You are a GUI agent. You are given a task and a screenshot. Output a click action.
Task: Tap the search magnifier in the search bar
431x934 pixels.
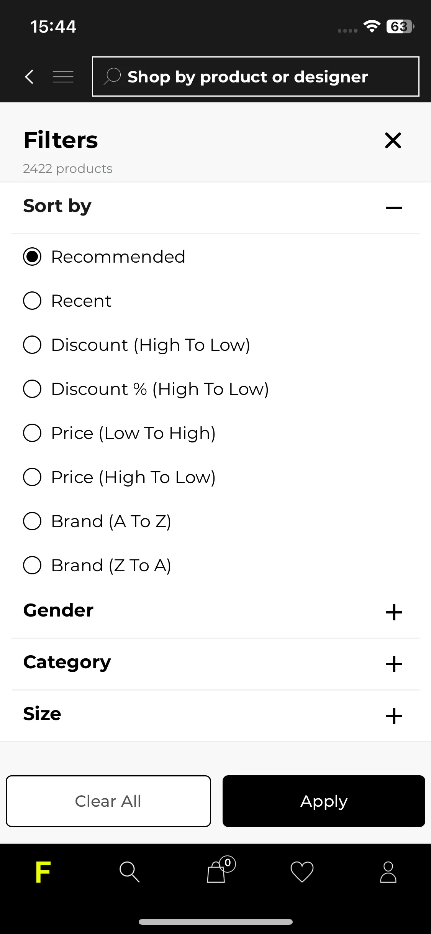click(x=112, y=76)
